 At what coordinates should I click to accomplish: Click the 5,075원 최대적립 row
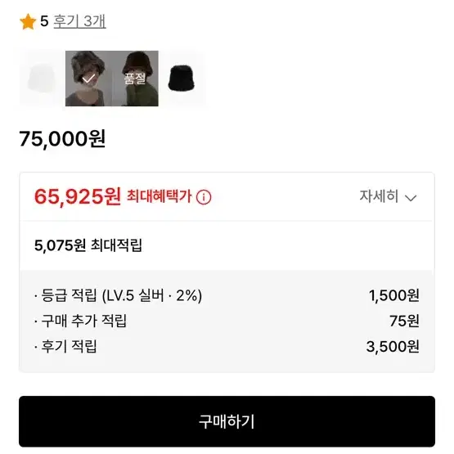pyautogui.click(x=227, y=245)
